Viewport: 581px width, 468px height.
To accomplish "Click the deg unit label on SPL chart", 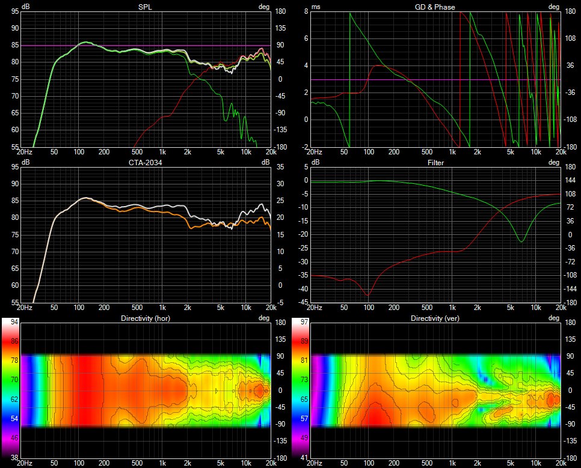I will click(264, 7).
